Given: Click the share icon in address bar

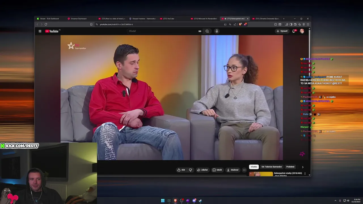Looking at the screenshot, I should (235, 24).
